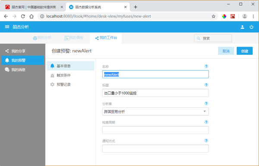This screenshot has height=166, width=259.
Task: Close the 酷杰数据分析系统 browser tab
Action: 125,7
